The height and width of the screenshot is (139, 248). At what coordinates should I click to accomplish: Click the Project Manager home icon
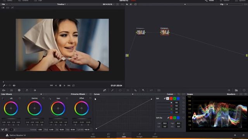[x=235, y=135]
